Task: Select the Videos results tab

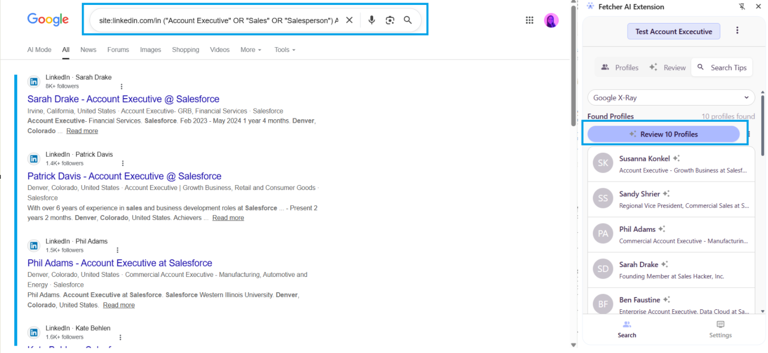Action: pos(220,50)
